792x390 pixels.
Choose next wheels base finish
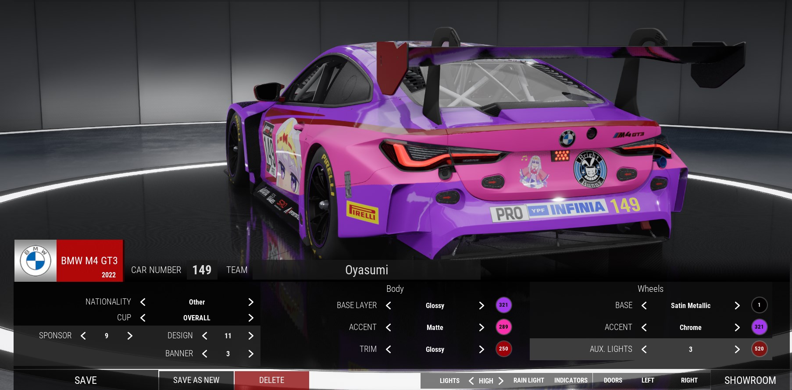[x=737, y=305]
